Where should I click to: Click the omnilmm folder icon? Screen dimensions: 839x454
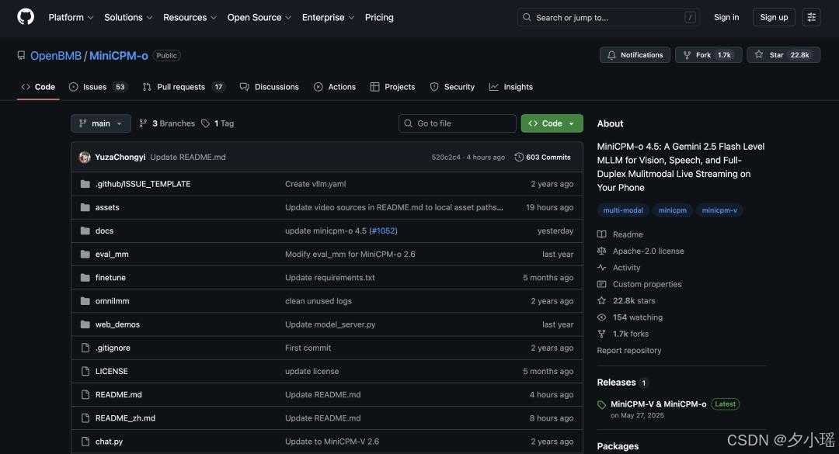pos(85,301)
